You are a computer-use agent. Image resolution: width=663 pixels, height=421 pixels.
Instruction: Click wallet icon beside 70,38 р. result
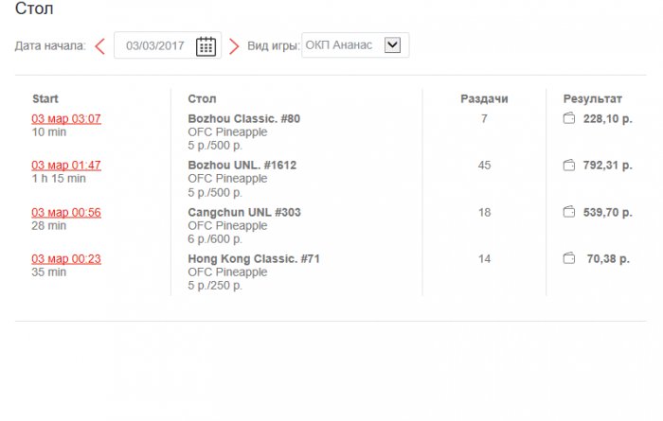pyautogui.click(x=569, y=258)
